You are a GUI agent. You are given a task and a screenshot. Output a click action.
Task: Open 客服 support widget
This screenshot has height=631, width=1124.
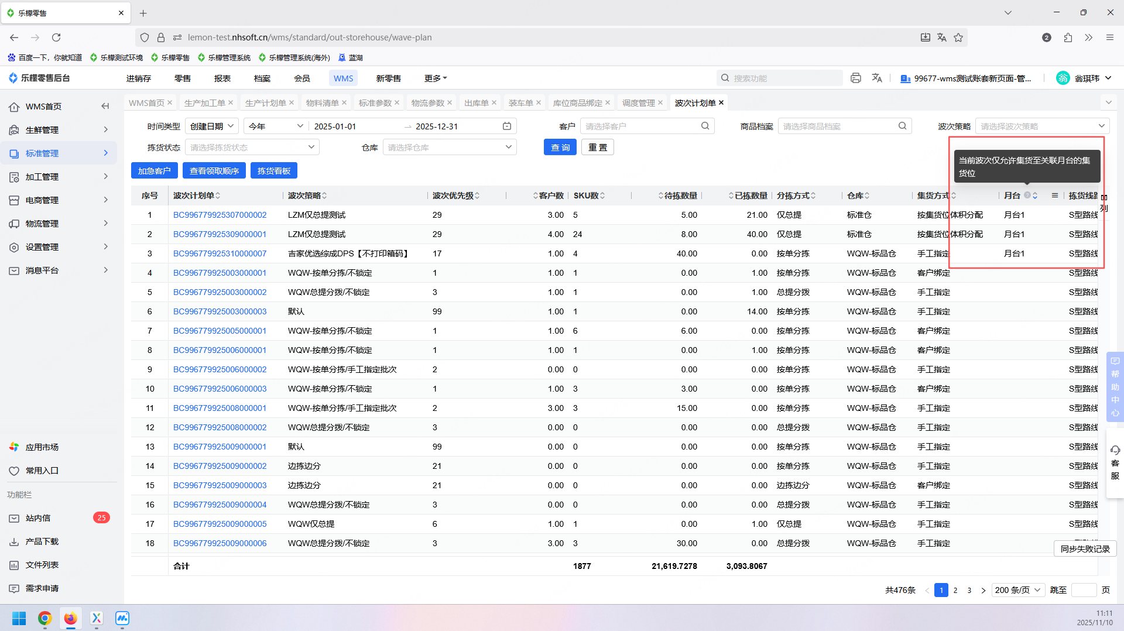1115,462
